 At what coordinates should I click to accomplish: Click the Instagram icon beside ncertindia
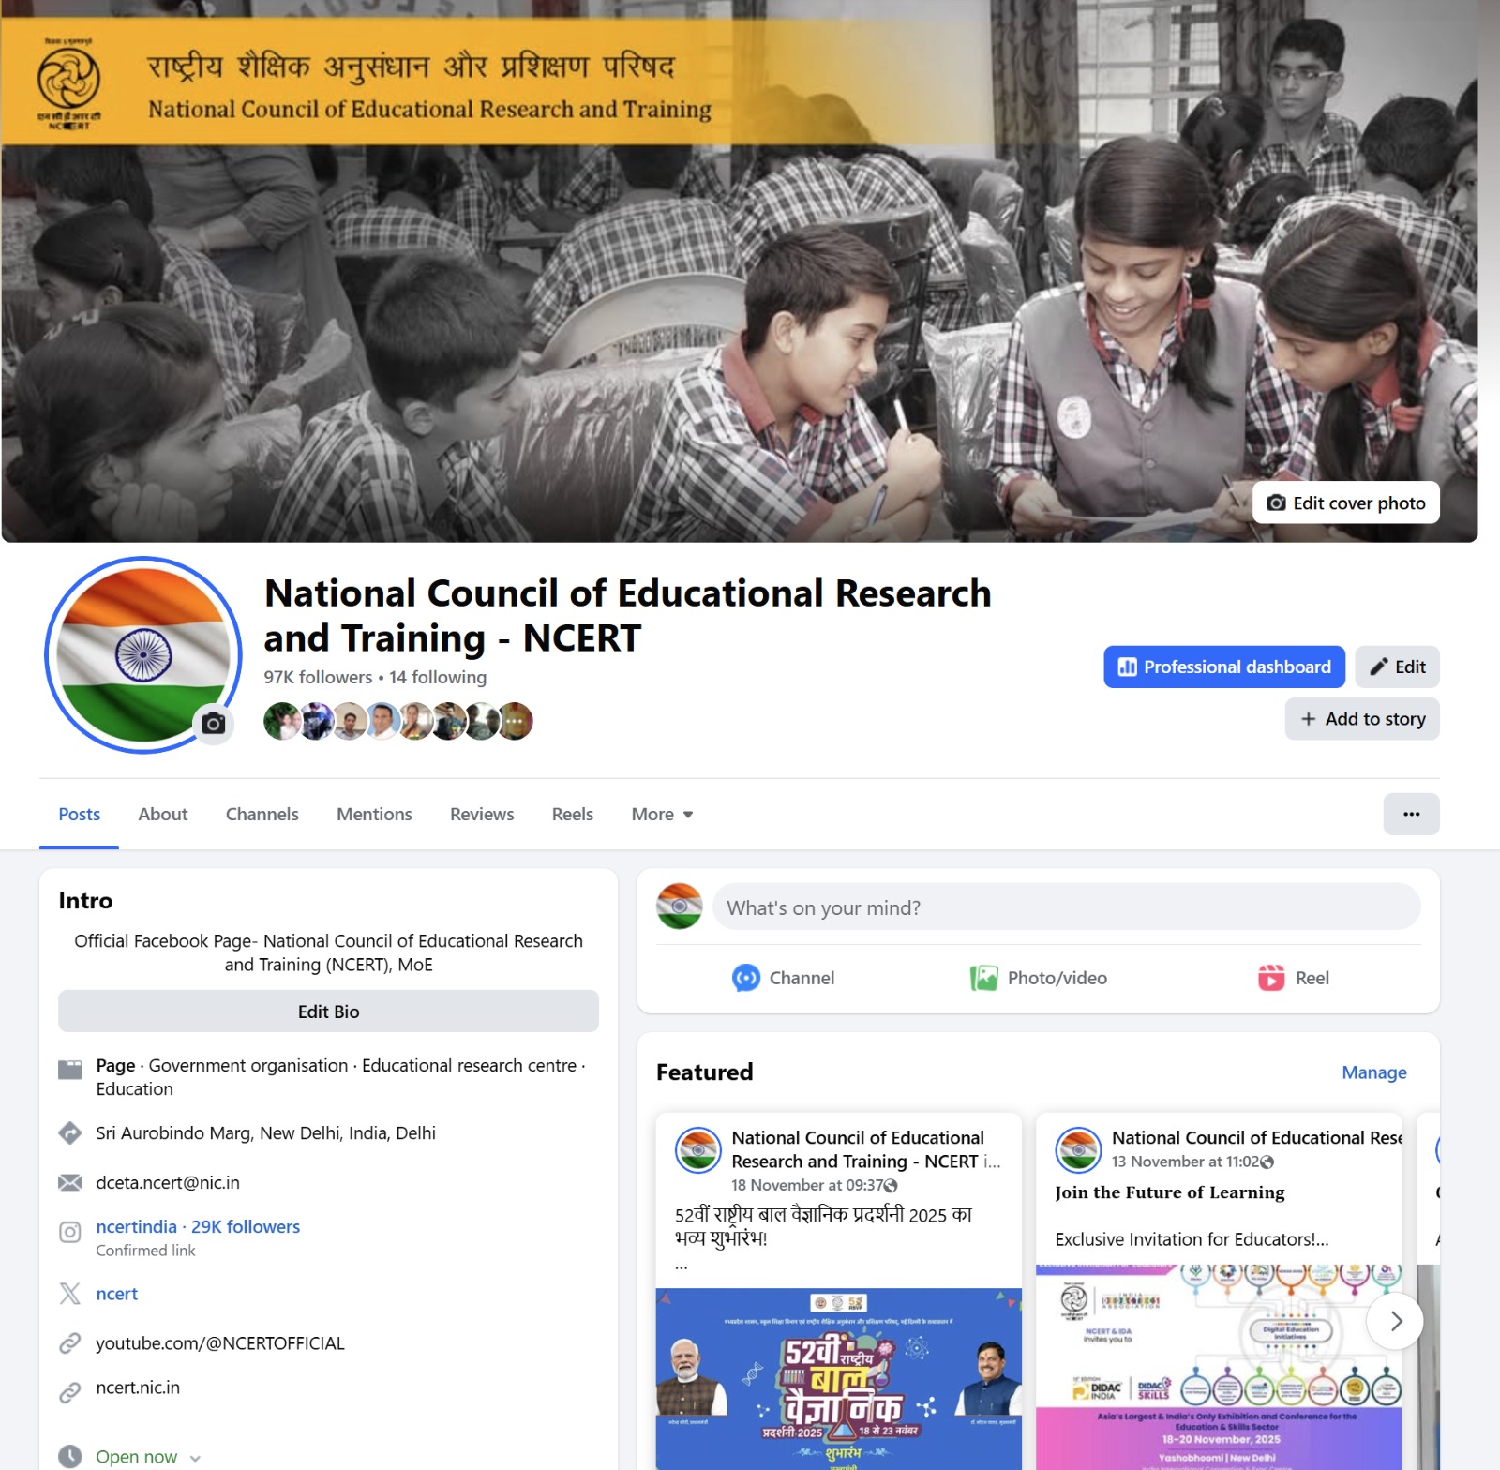click(x=70, y=1232)
